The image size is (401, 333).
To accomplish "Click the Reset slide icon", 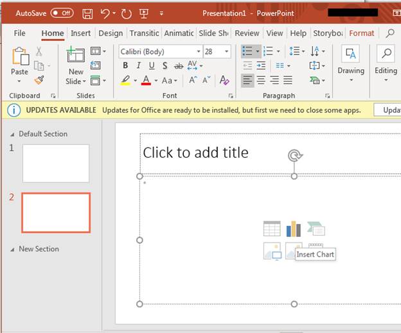I will [x=95, y=65].
